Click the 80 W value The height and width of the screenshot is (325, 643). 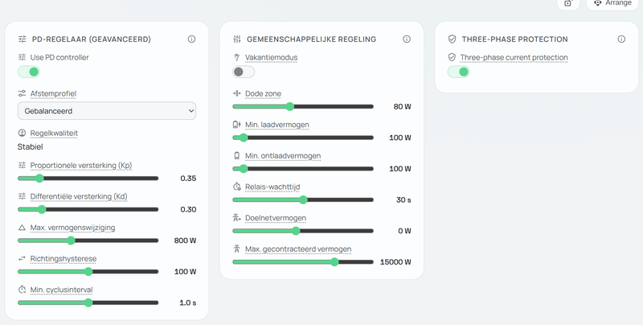(403, 107)
